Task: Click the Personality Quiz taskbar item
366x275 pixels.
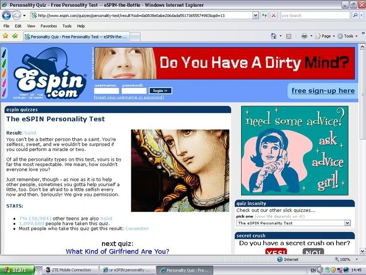Action: pos(185,270)
